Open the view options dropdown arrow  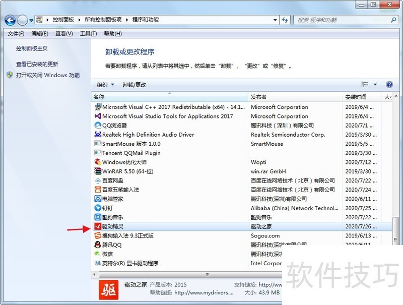point(375,84)
